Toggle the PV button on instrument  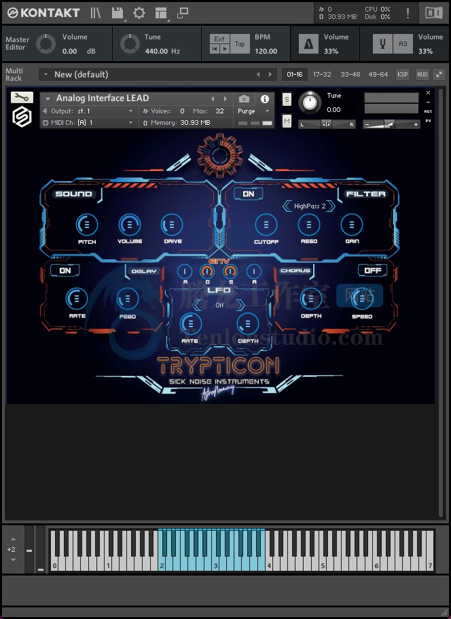coord(428,121)
